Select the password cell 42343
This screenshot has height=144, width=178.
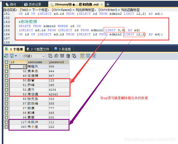[x=59, y=94]
